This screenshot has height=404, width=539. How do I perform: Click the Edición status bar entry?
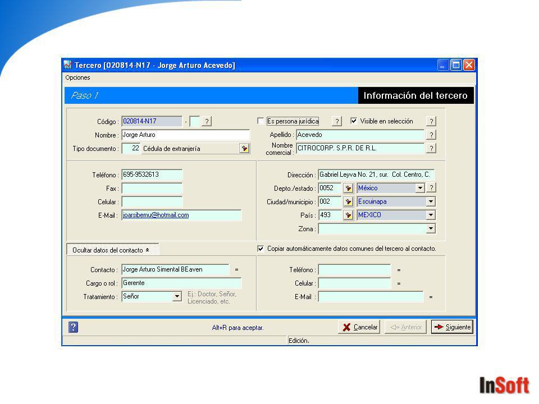[299, 341]
